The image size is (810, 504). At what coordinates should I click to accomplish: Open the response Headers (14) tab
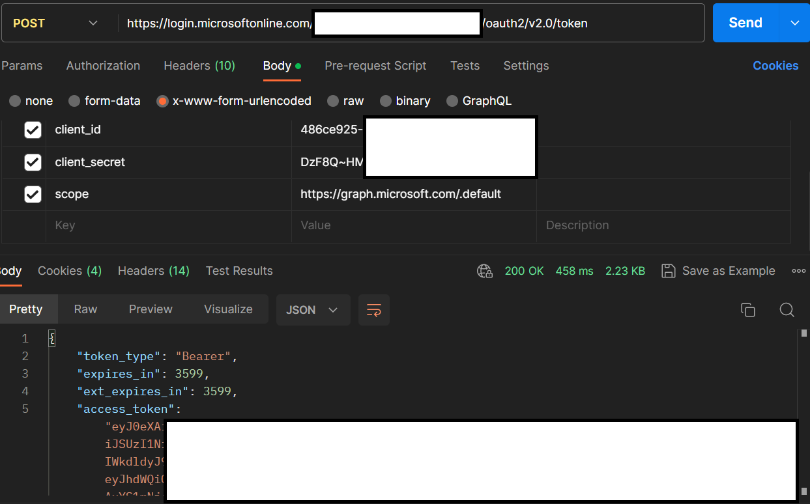click(154, 271)
